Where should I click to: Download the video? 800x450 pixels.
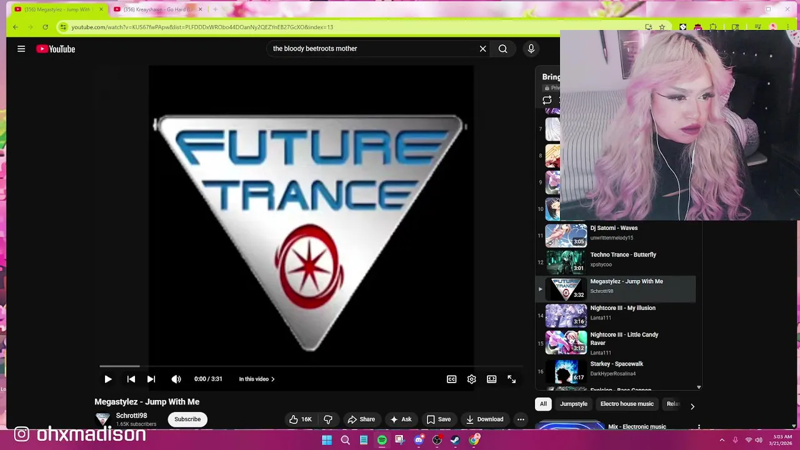click(484, 419)
